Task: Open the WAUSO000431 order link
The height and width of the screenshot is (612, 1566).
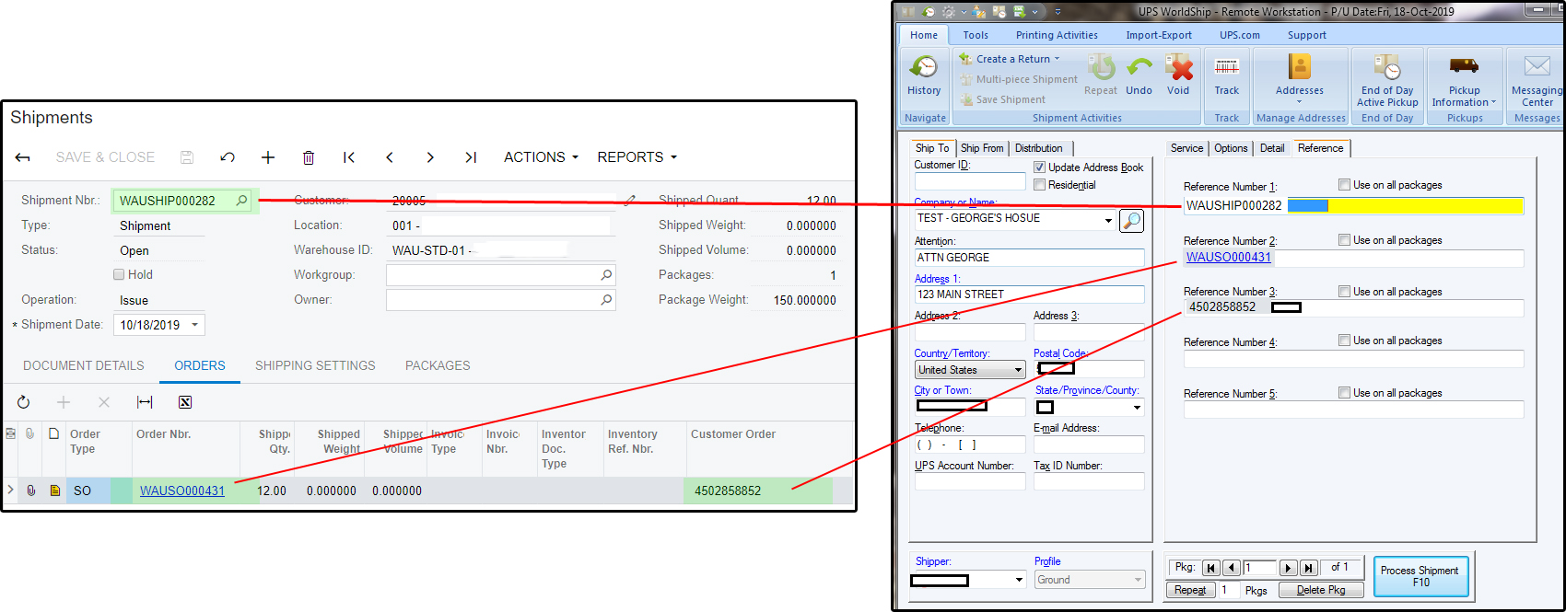Action: click(182, 491)
